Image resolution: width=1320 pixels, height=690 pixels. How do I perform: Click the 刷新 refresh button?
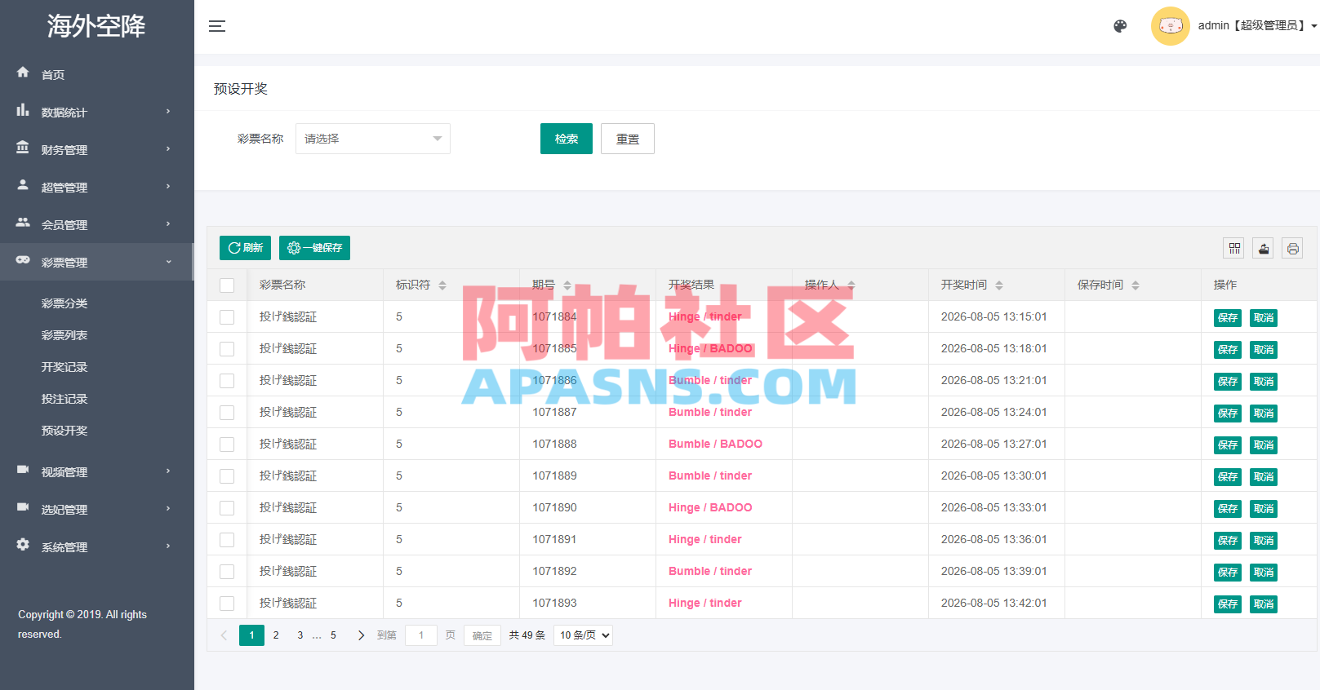245,248
